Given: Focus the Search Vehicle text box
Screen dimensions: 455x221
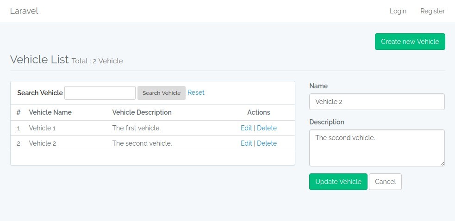Looking at the screenshot, I should [x=100, y=93].
